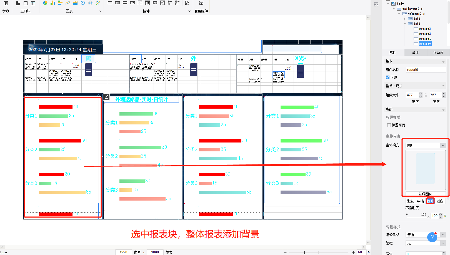Click the parameter (参数) P icon
The width and height of the screenshot is (450, 255).
coord(6,3)
